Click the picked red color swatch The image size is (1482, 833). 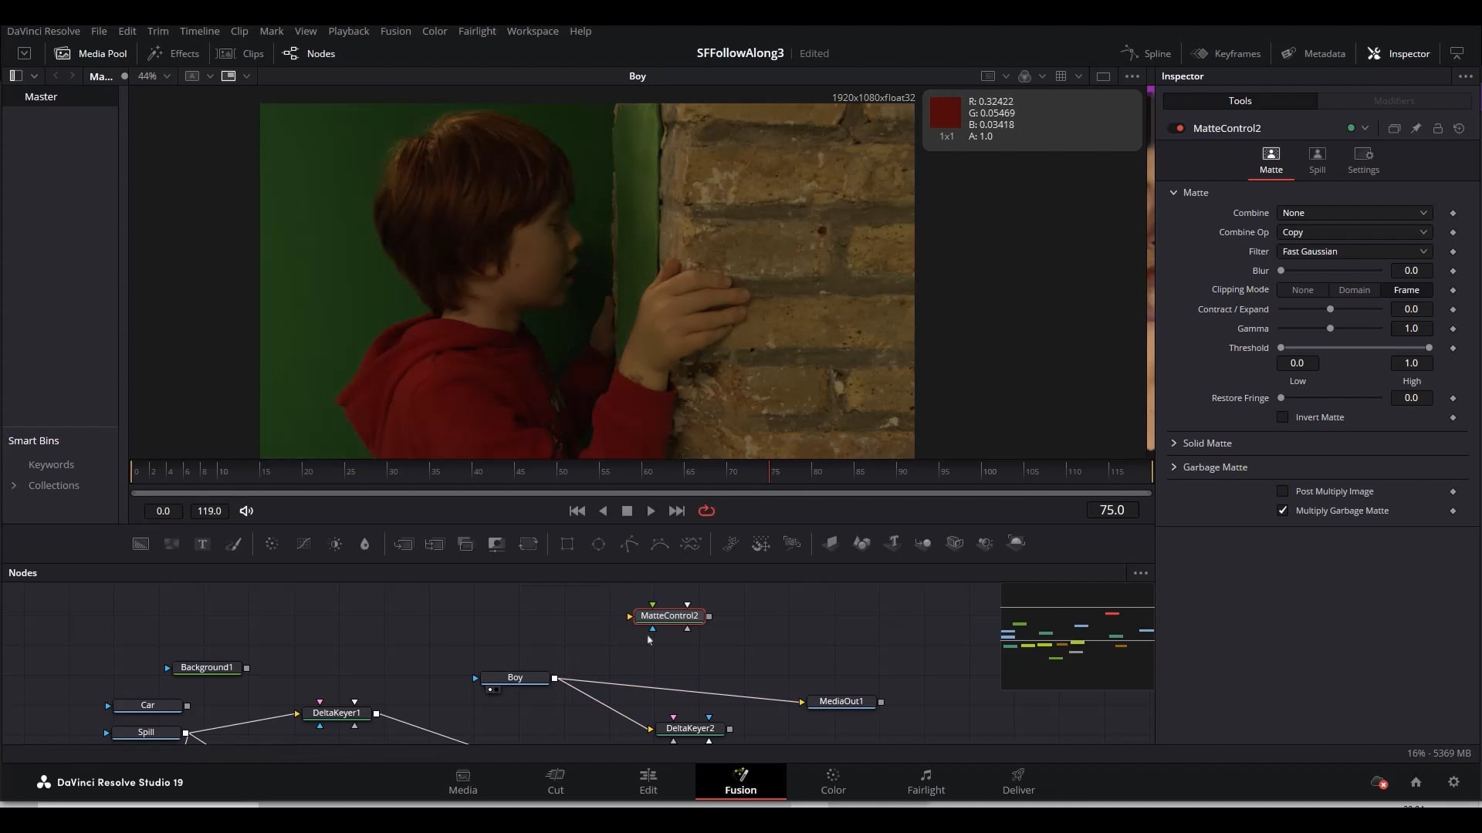coord(946,113)
